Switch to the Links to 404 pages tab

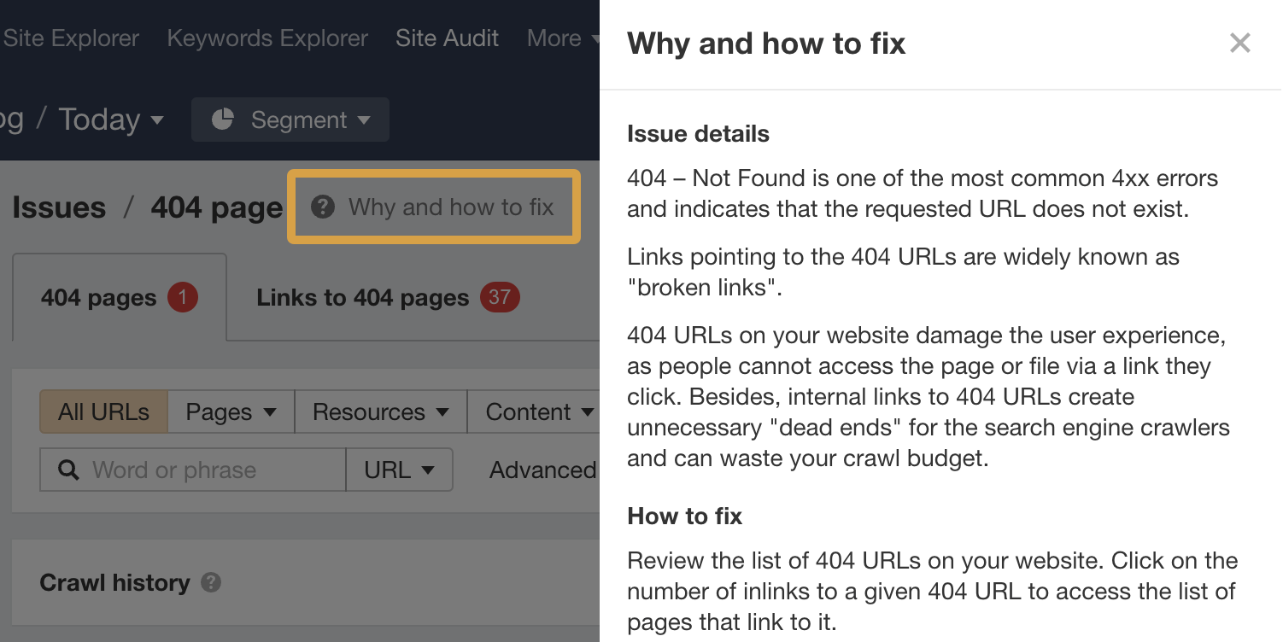[x=361, y=297]
